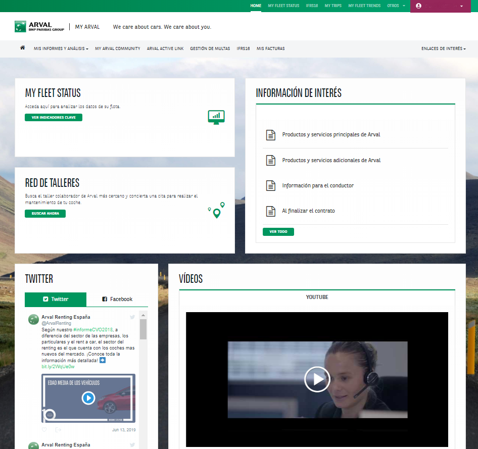Viewport: 478px width, 449px height.
Task: Click the monitor chart icon in My Fleet Status
Action: pos(216,117)
